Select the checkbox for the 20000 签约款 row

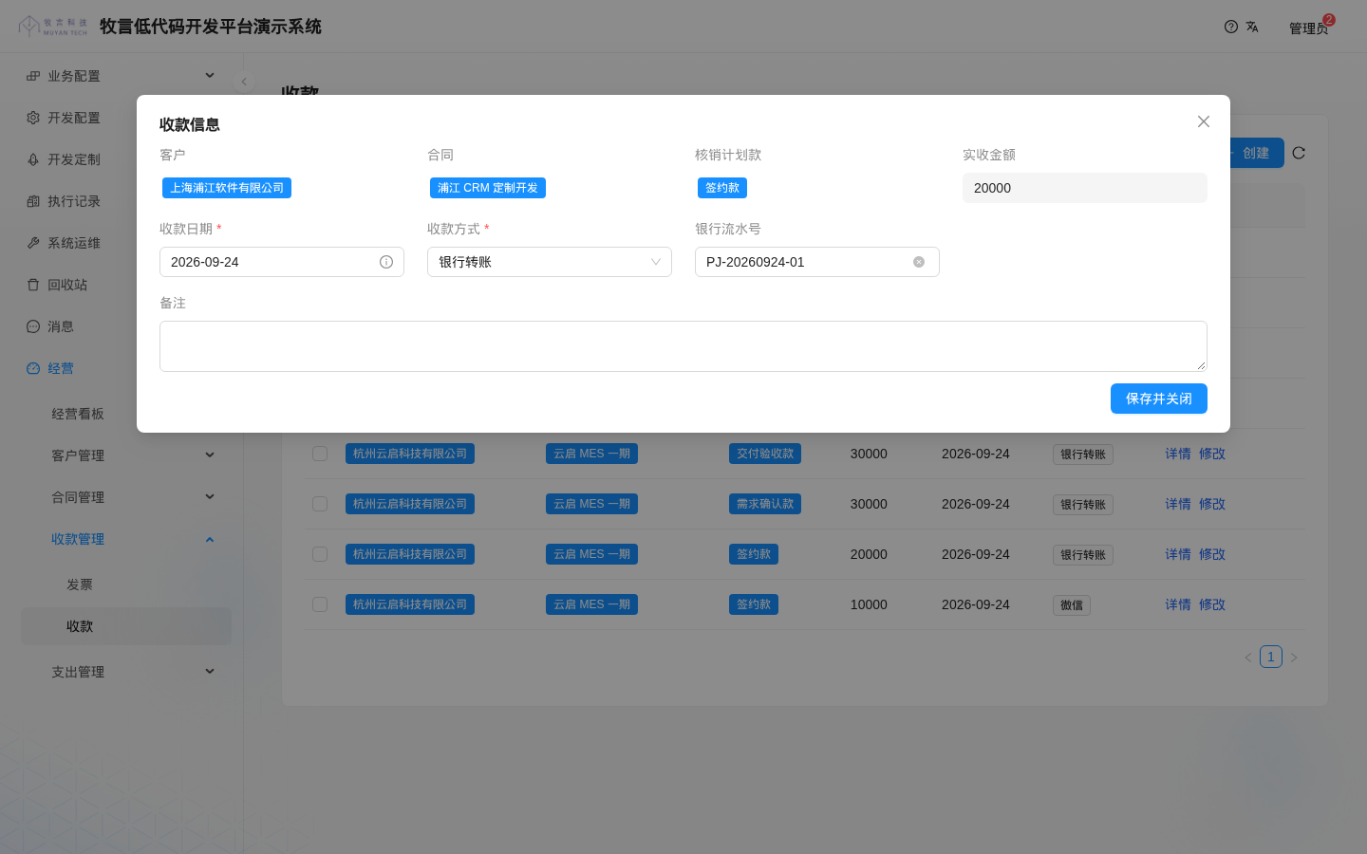320,554
